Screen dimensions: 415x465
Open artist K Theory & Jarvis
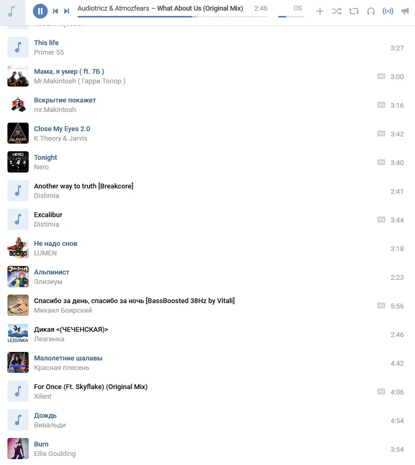(x=60, y=139)
